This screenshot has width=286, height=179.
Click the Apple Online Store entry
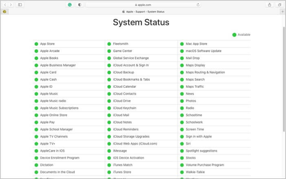point(54,115)
